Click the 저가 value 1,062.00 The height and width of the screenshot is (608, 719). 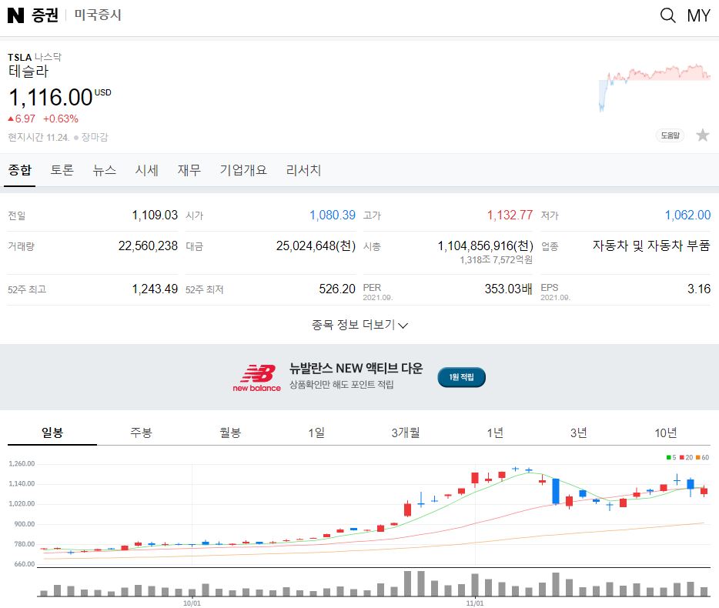(x=687, y=215)
